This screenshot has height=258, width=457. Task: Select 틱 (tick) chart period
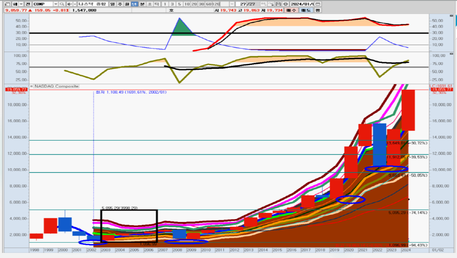click(x=157, y=4)
